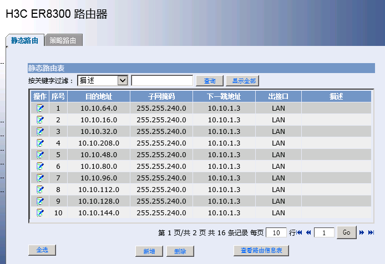Click next-hop 10.10.1.3 in row 5

tap(224, 154)
